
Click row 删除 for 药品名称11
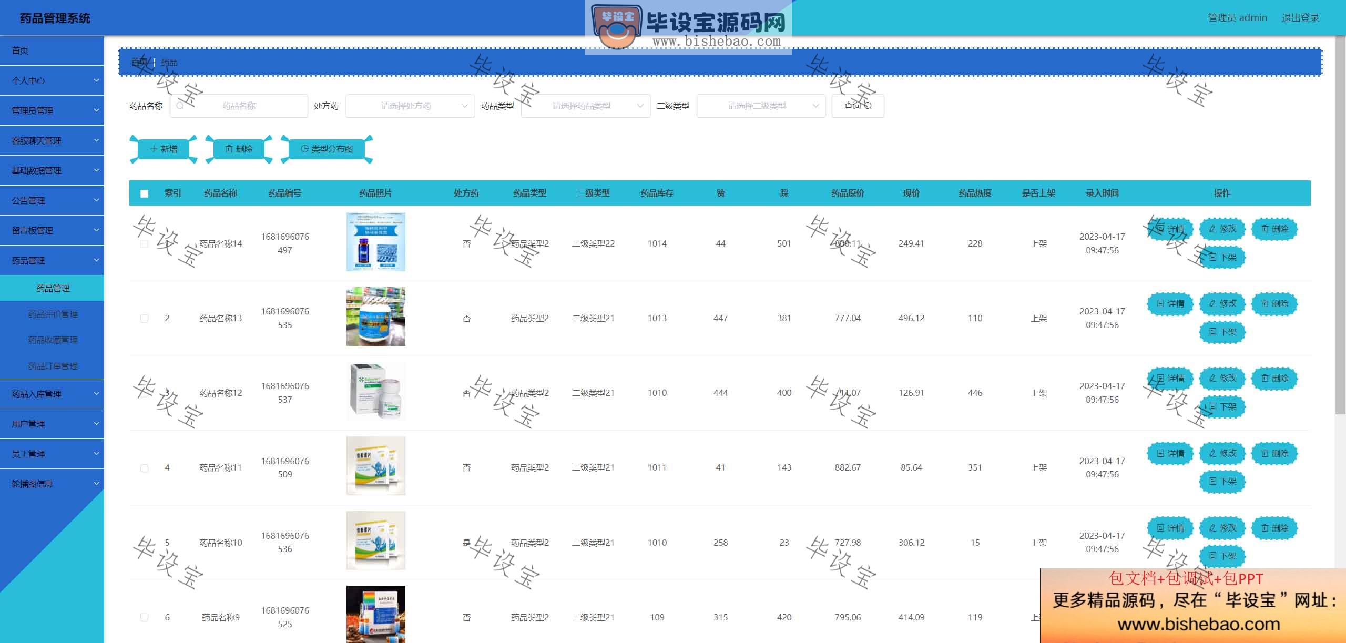point(1274,454)
